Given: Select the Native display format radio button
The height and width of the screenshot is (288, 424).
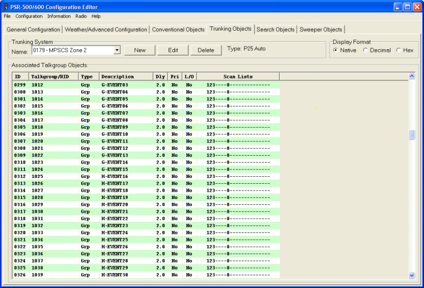Looking at the screenshot, I should pyautogui.click(x=335, y=50).
